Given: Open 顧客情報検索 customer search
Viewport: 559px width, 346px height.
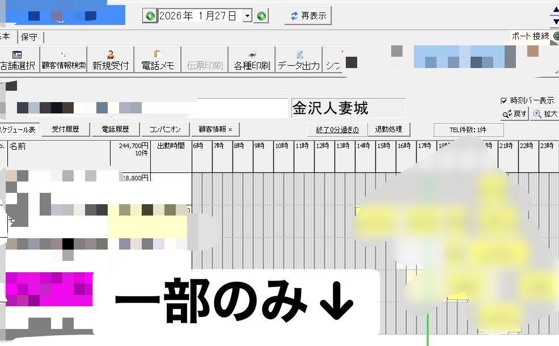Looking at the screenshot, I should (63, 60).
